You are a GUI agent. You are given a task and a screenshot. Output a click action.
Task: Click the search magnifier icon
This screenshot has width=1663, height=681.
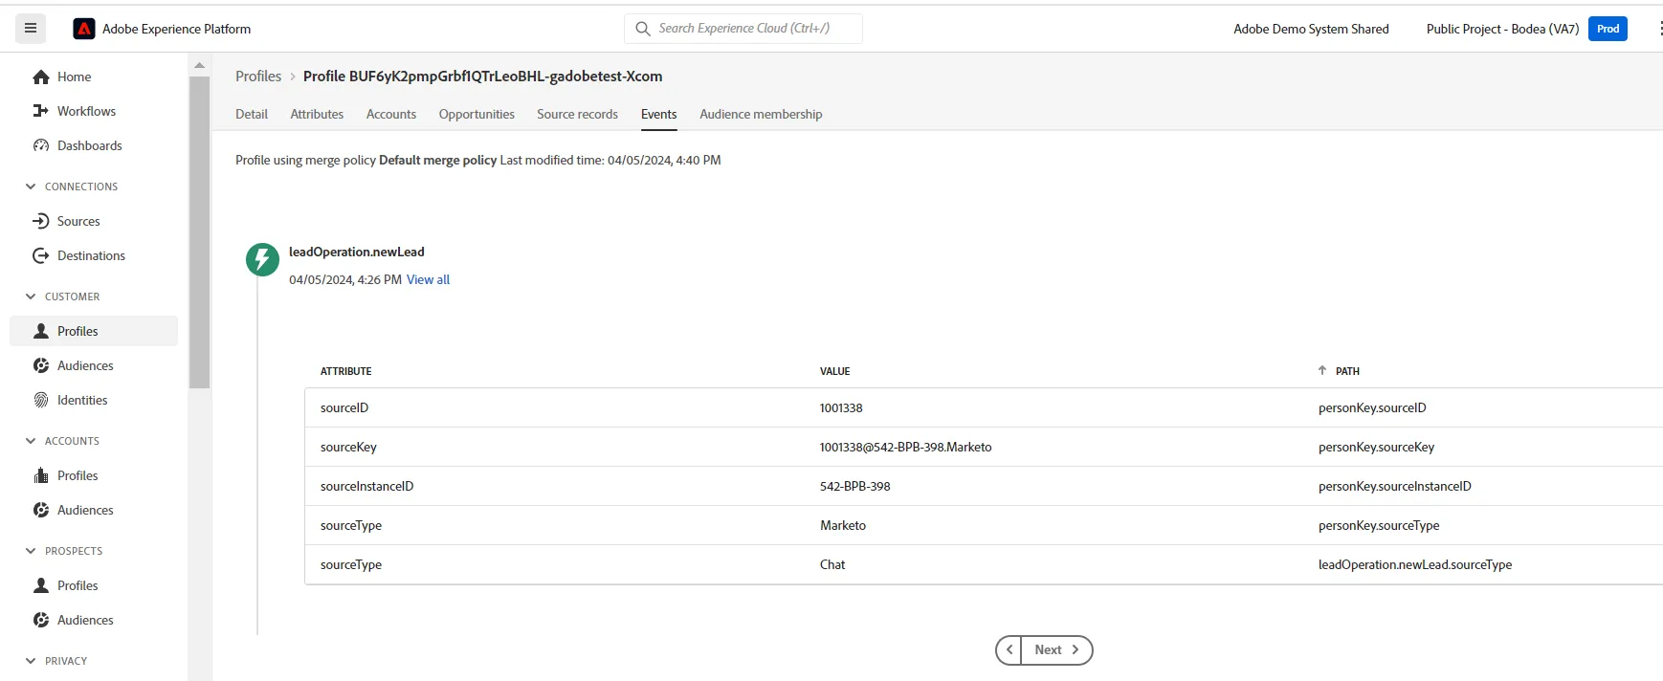click(643, 29)
